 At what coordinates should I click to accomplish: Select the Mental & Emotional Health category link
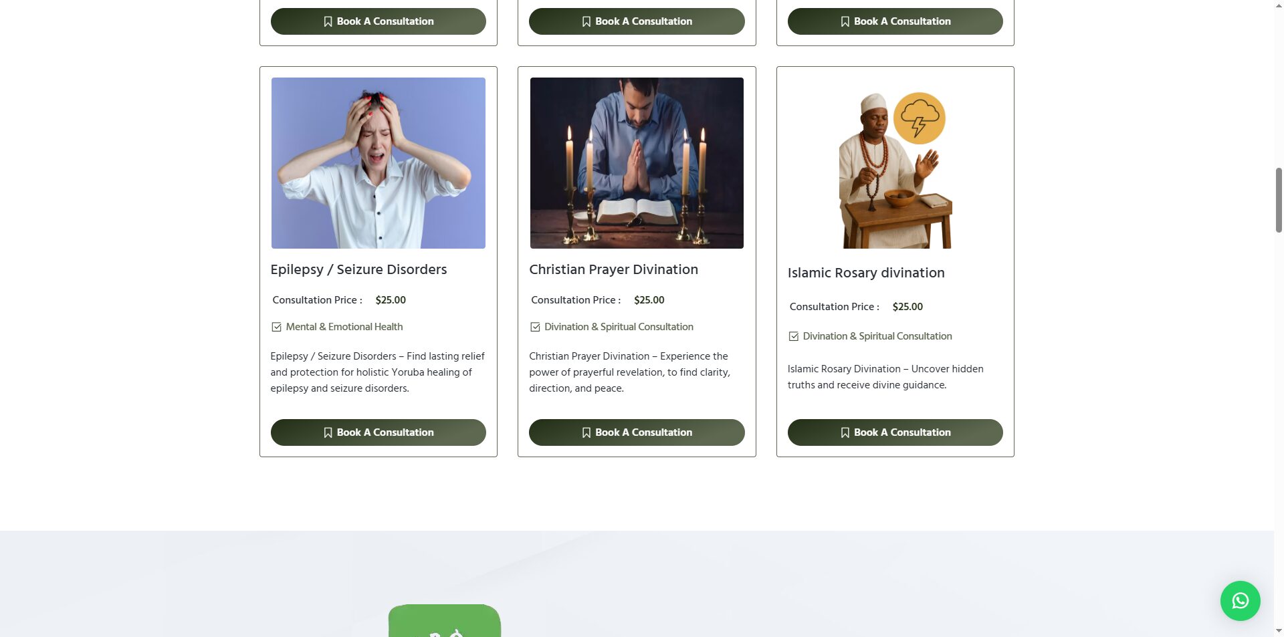click(x=344, y=327)
